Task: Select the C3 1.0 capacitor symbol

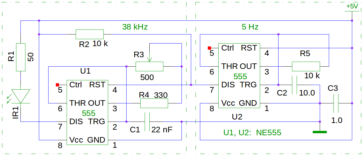Action: (x=336, y=103)
